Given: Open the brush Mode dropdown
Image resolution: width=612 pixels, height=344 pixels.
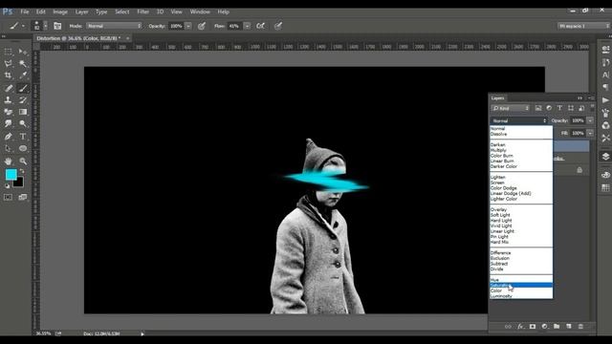Looking at the screenshot, I should [114, 26].
